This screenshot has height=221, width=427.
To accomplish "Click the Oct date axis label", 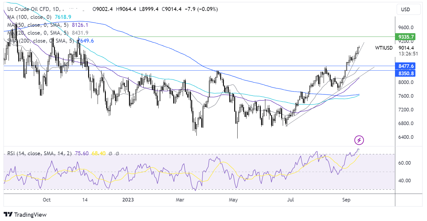I will [47, 200].
